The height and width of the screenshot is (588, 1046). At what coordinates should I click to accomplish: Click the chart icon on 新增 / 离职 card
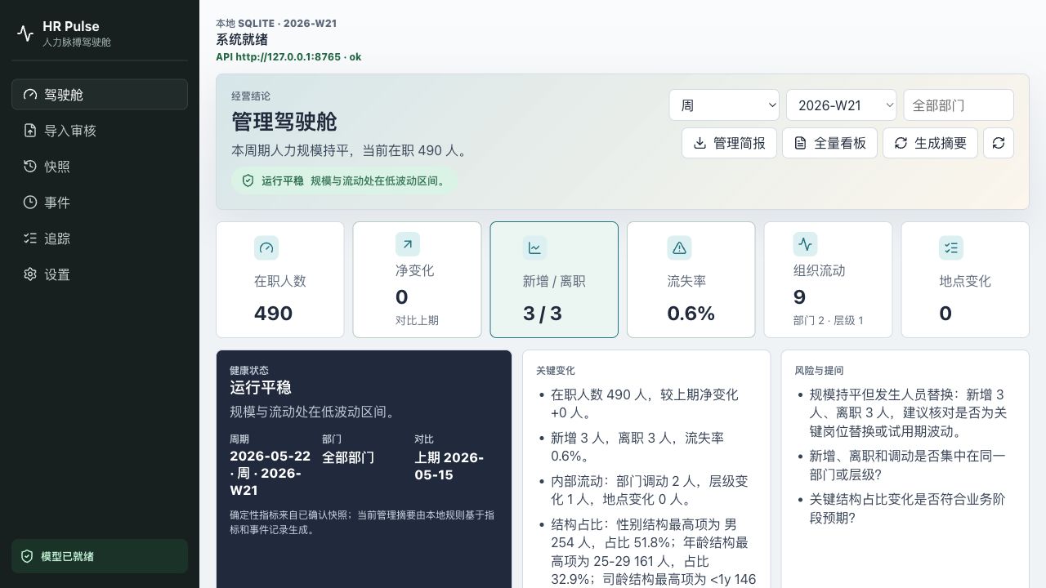click(534, 247)
